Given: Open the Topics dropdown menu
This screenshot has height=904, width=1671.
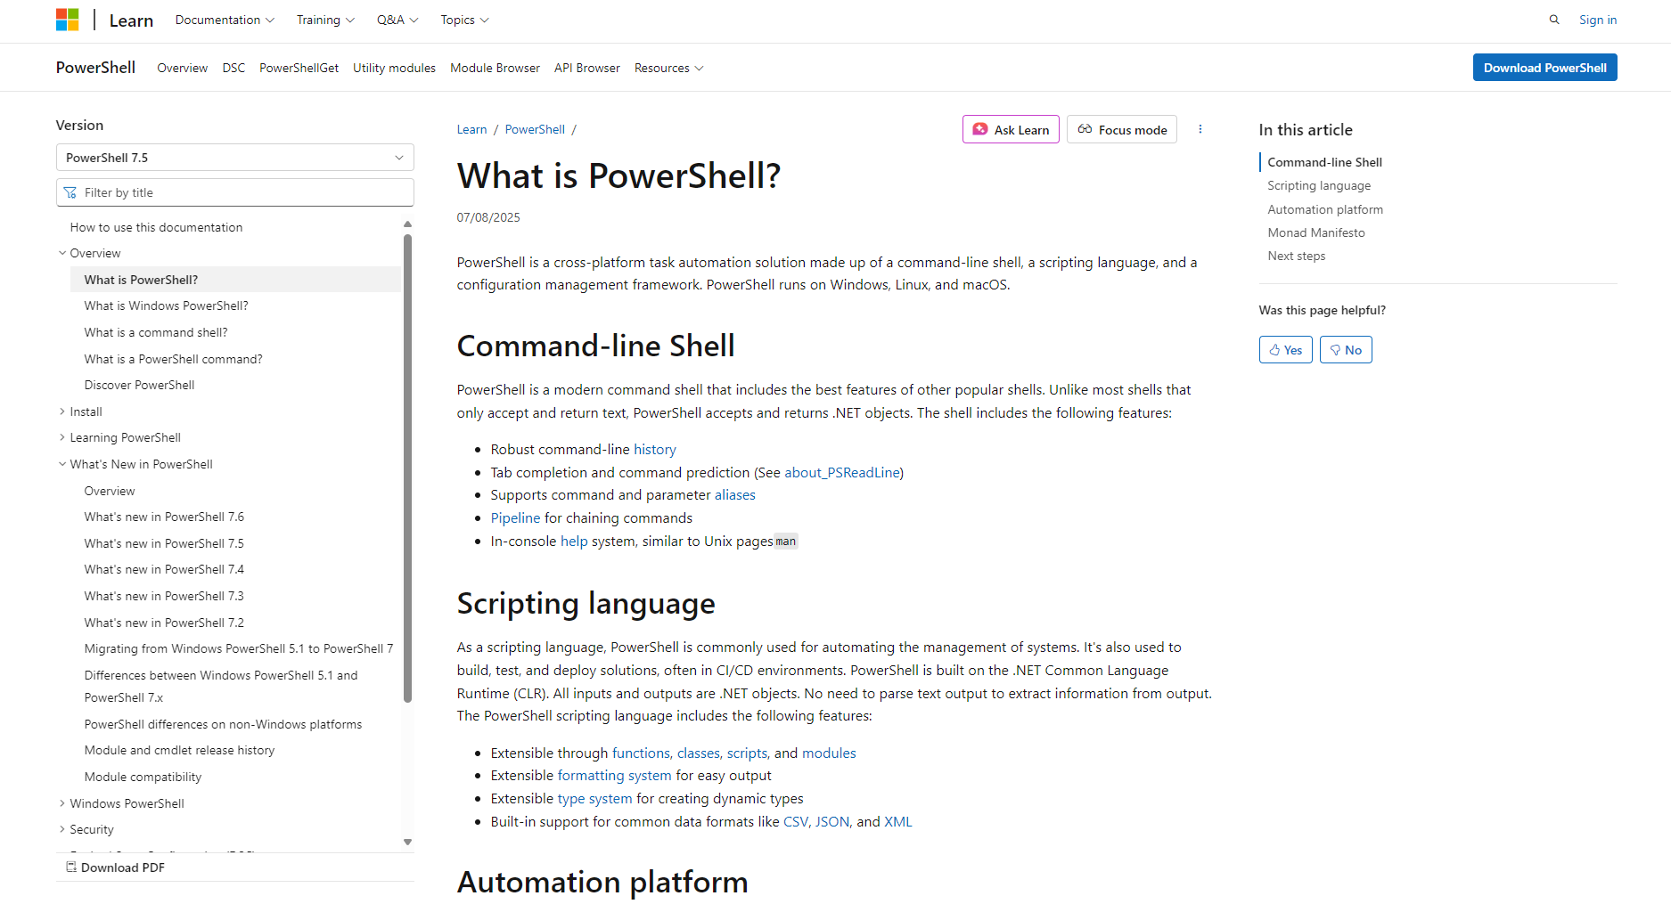Looking at the screenshot, I should point(464,20).
